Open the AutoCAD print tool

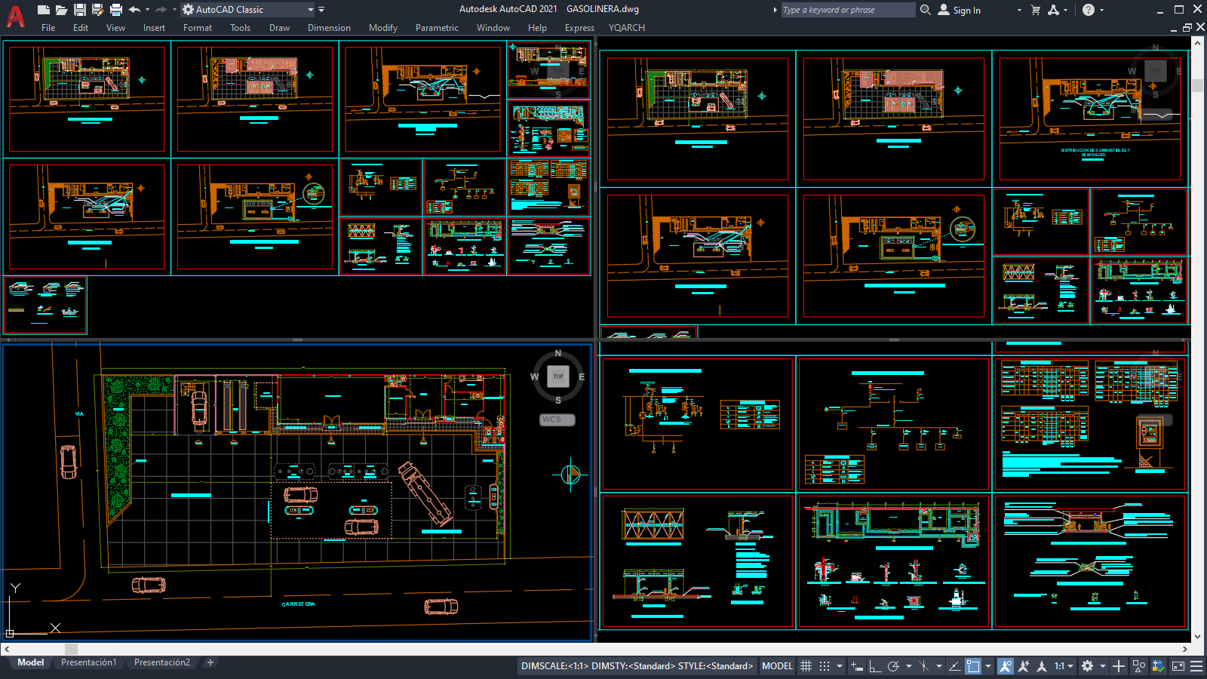(x=115, y=9)
